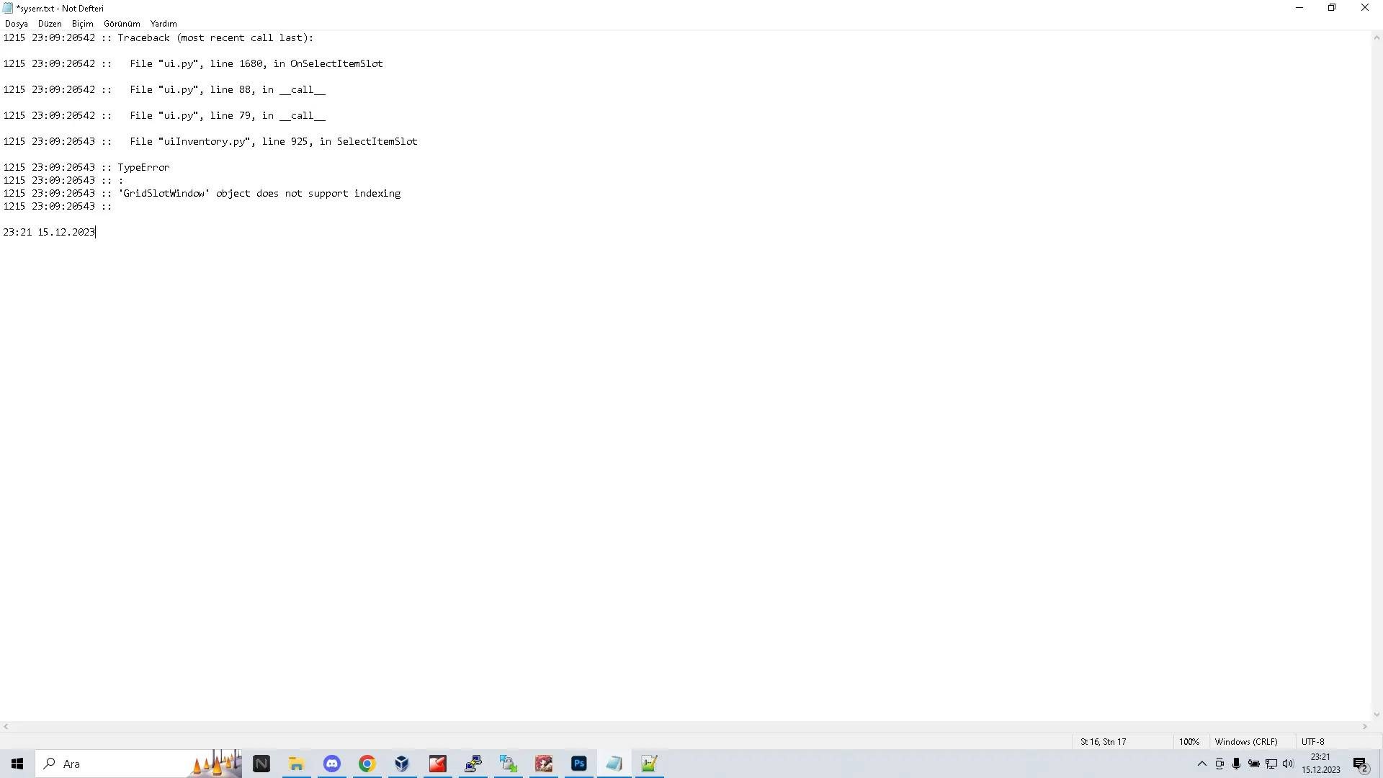The width and height of the screenshot is (1383, 778).
Task: Open Photoshop from the taskbar
Action: pos(579,764)
